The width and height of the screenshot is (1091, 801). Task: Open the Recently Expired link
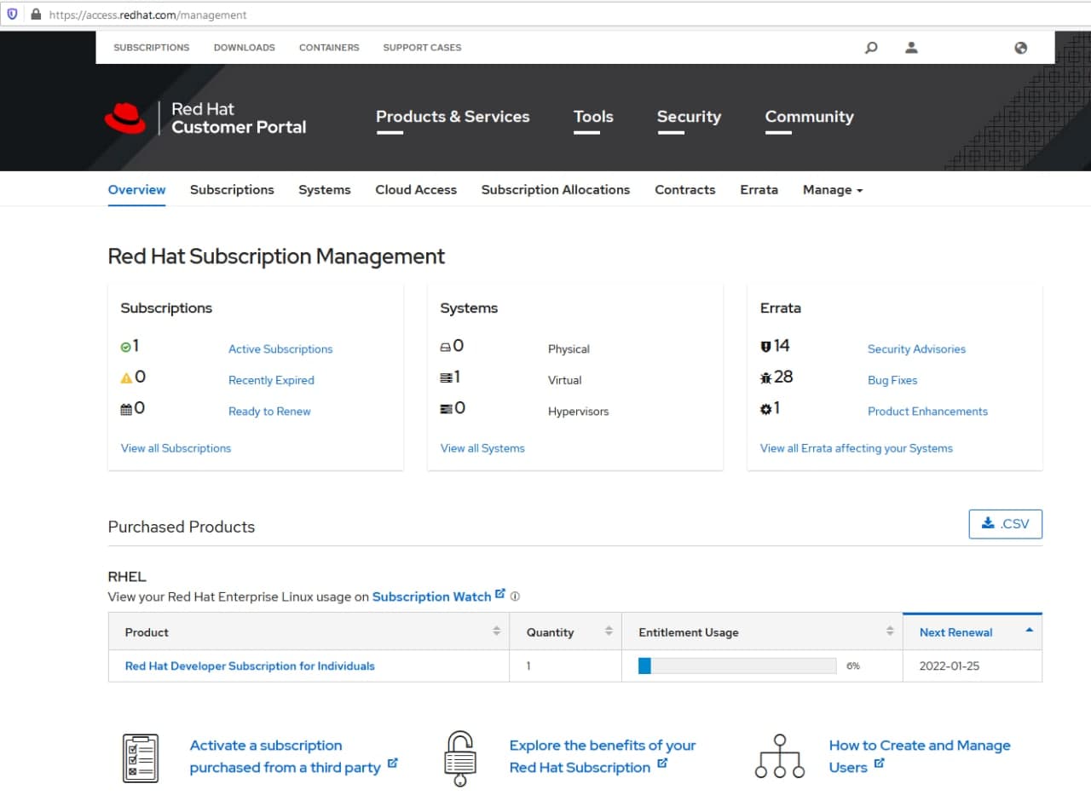click(271, 380)
